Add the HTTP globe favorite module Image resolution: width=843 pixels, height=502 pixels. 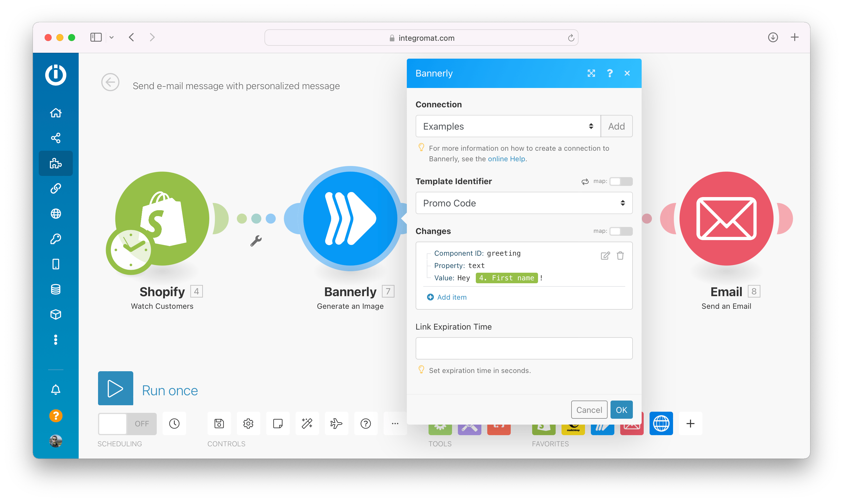click(661, 423)
